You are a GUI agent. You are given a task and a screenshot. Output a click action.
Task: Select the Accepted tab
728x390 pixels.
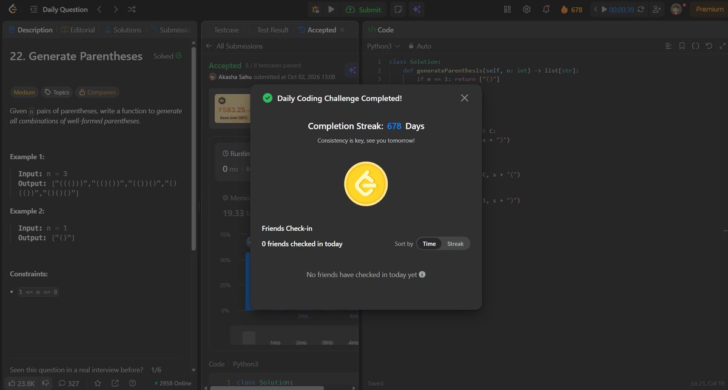[317, 30]
